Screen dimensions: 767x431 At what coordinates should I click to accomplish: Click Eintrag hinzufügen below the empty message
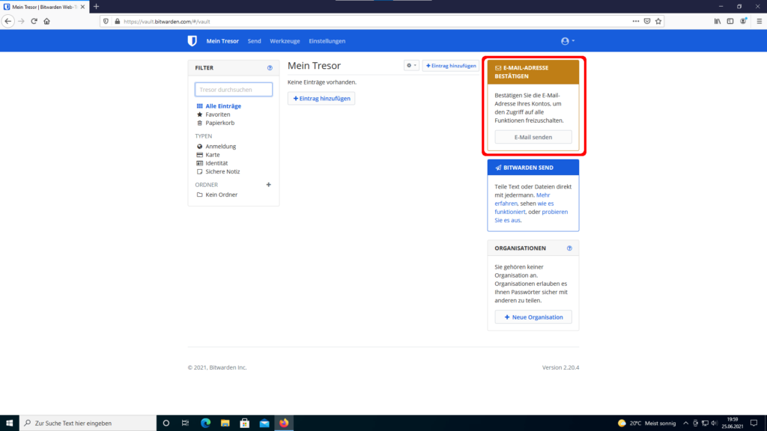coord(321,98)
